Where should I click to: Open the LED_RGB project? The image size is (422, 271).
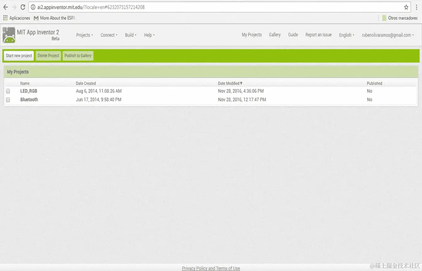coord(29,91)
